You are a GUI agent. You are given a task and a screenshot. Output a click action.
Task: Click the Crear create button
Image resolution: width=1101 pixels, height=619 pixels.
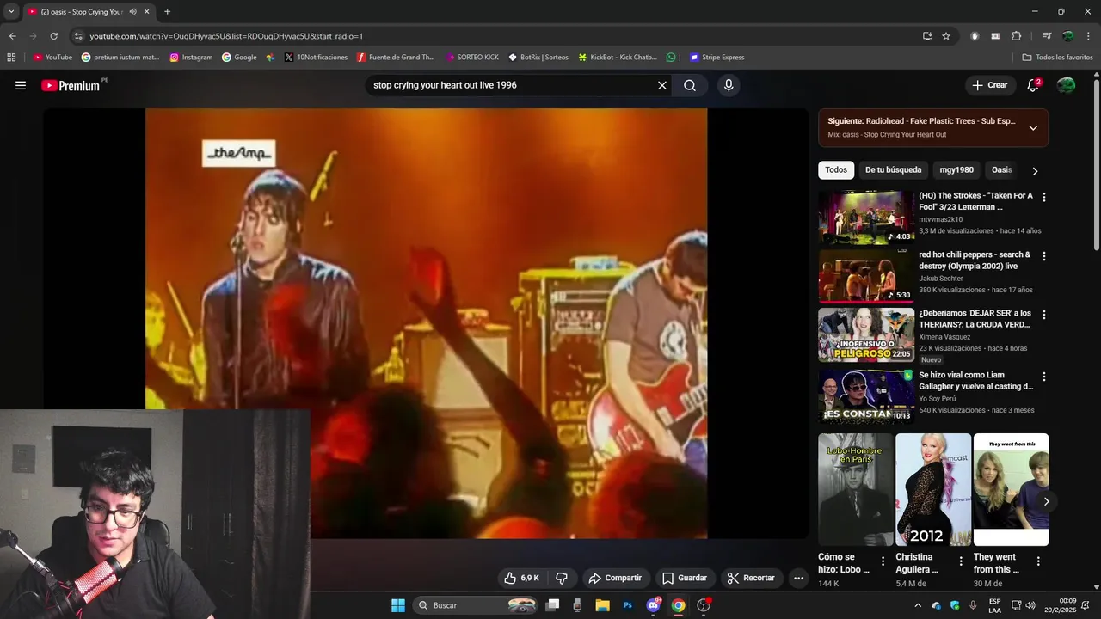click(x=990, y=85)
